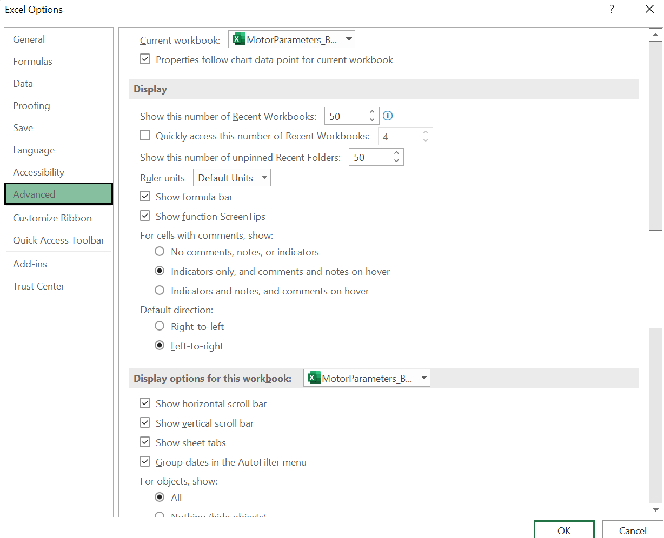Toggle Group dates in AutoFilter menu
This screenshot has height=538, width=664.
tap(145, 462)
